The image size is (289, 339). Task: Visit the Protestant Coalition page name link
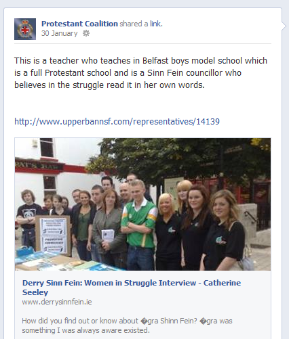(79, 24)
